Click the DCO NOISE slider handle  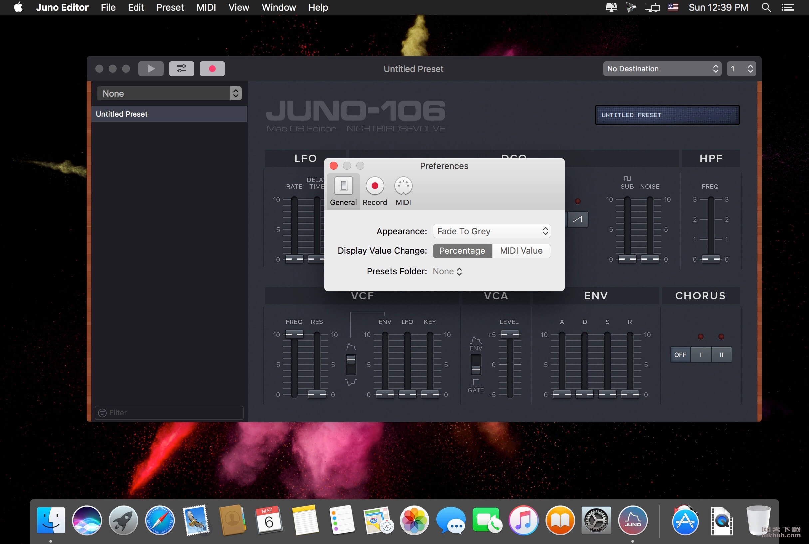[650, 259]
